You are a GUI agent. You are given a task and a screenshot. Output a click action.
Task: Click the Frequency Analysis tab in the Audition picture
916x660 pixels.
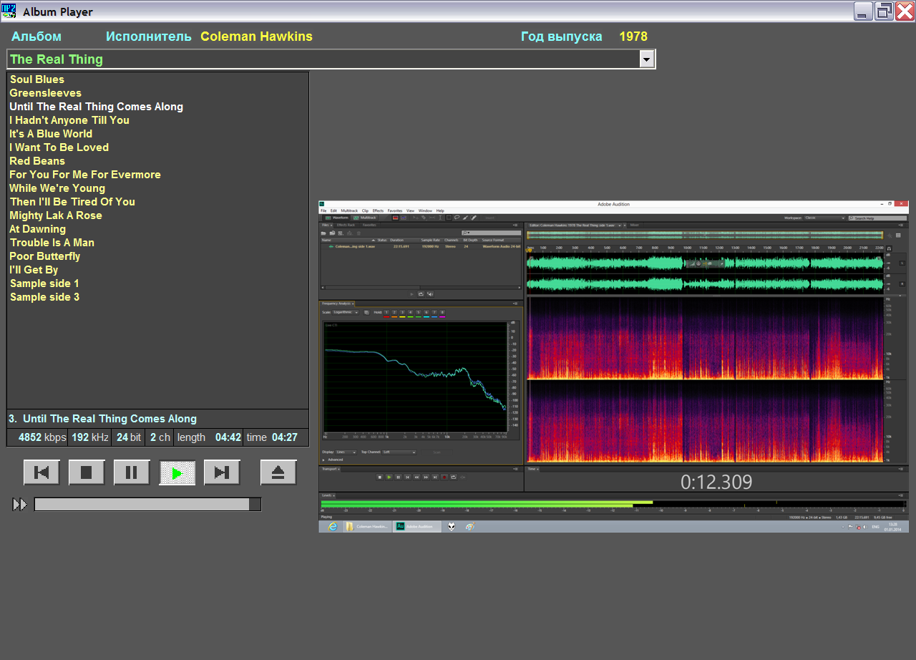click(338, 304)
